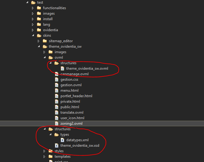Select the install folder label
Viewport: 204px width, 162px height.
click(48, 19)
